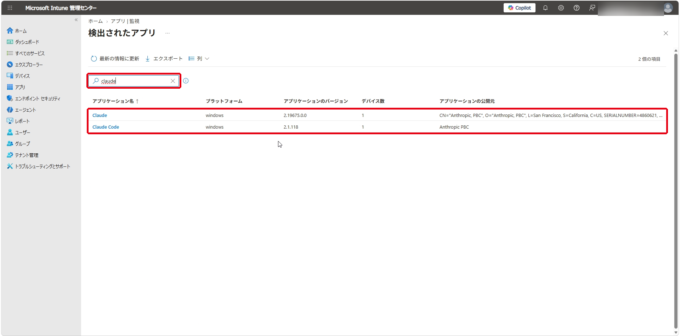Export the discovered apps list
680x336 pixels.
[x=164, y=59]
